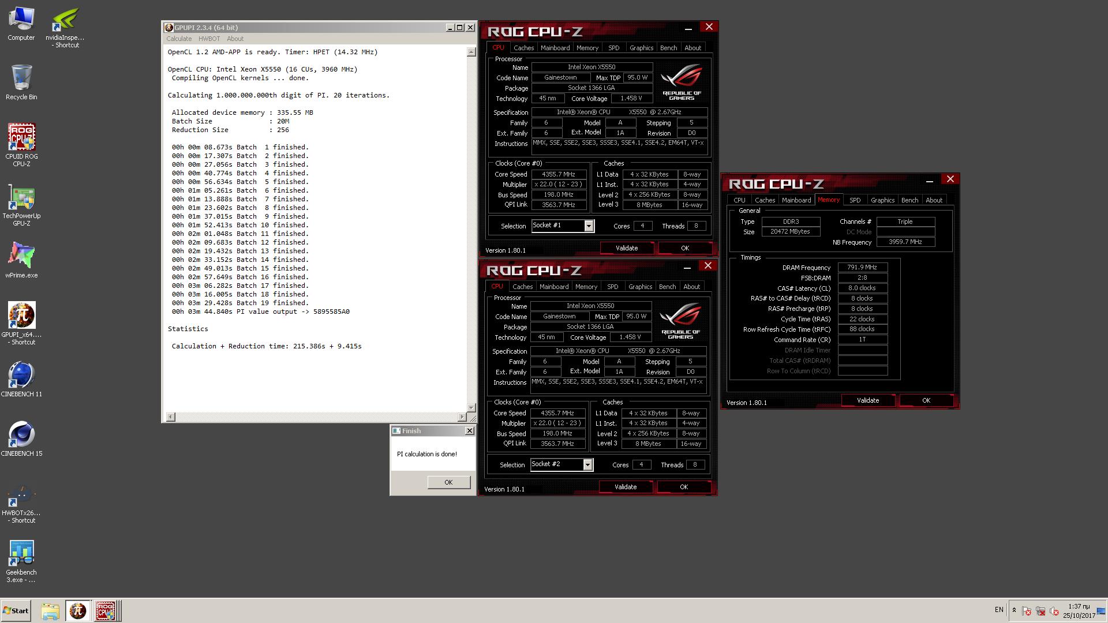Switch to Mainboard tab in Socket #2 CPU-Z
The height and width of the screenshot is (623, 1108).
point(554,287)
